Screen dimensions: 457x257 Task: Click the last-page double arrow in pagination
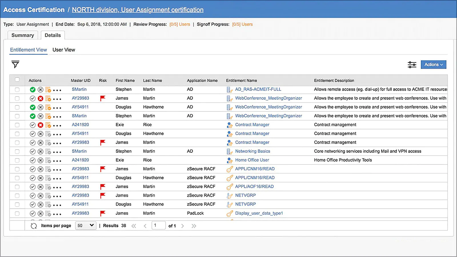[194, 226]
